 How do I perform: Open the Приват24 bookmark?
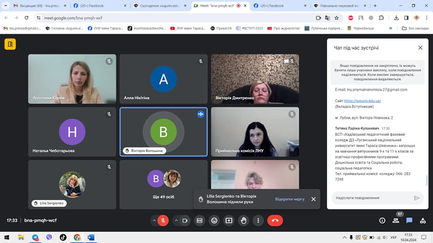(221, 28)
